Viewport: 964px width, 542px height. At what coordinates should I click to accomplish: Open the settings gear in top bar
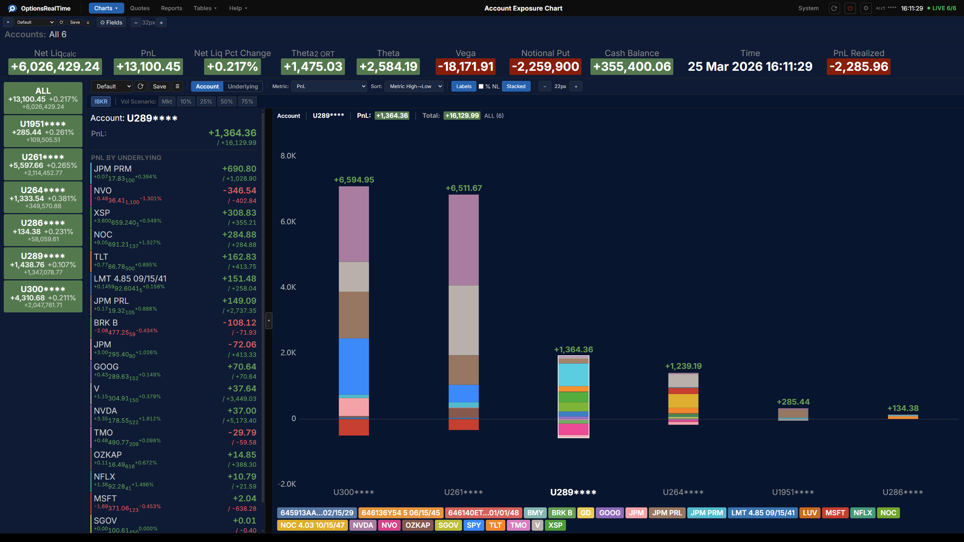[x=866, y=8]
